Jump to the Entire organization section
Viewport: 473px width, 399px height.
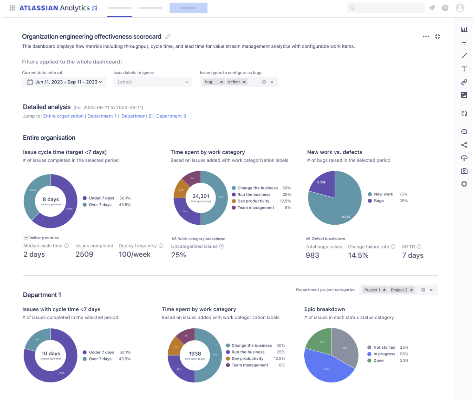tap(63, 116)
